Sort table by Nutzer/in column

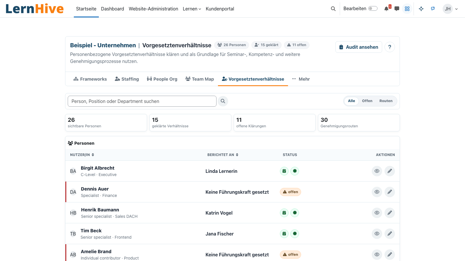pyautogui.click(x=82, y=155)
